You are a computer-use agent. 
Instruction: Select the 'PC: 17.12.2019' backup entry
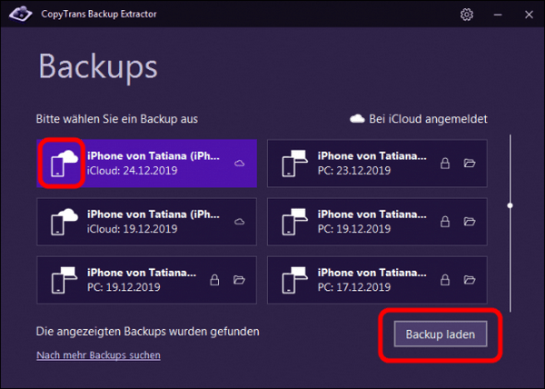coord(377,280)
